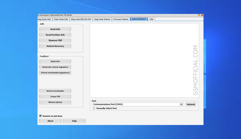Open Diag mode IMEI-SN-WIFI tab
Image resolution: width=241 pixels, height=139 pixels.
click(x=81, y=19)
